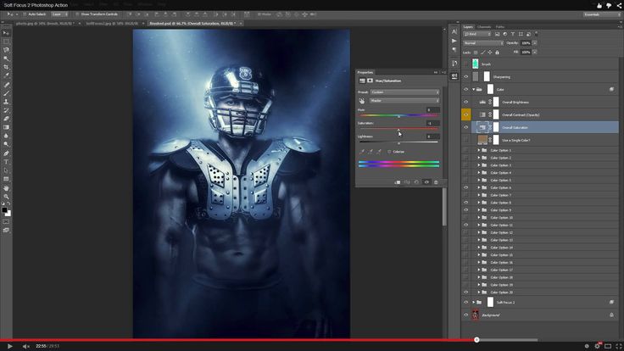The height and width of the screenshot is (351, 624).
Task: Click the Saturation slider handle
Action: click(x=398, y=130)
